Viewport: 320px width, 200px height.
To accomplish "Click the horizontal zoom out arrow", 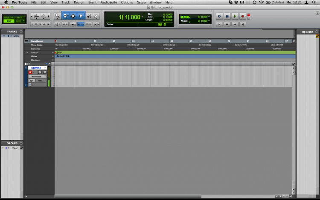I will (x=32, y=16).
